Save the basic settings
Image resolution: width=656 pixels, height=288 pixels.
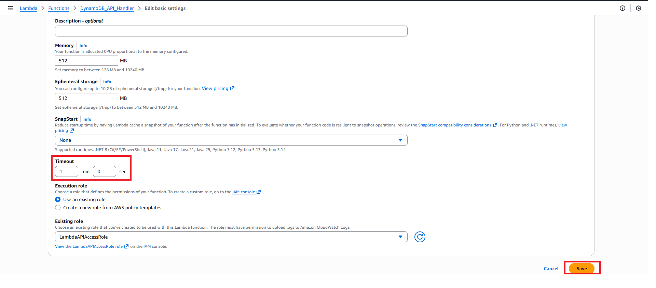pos(582,269)
